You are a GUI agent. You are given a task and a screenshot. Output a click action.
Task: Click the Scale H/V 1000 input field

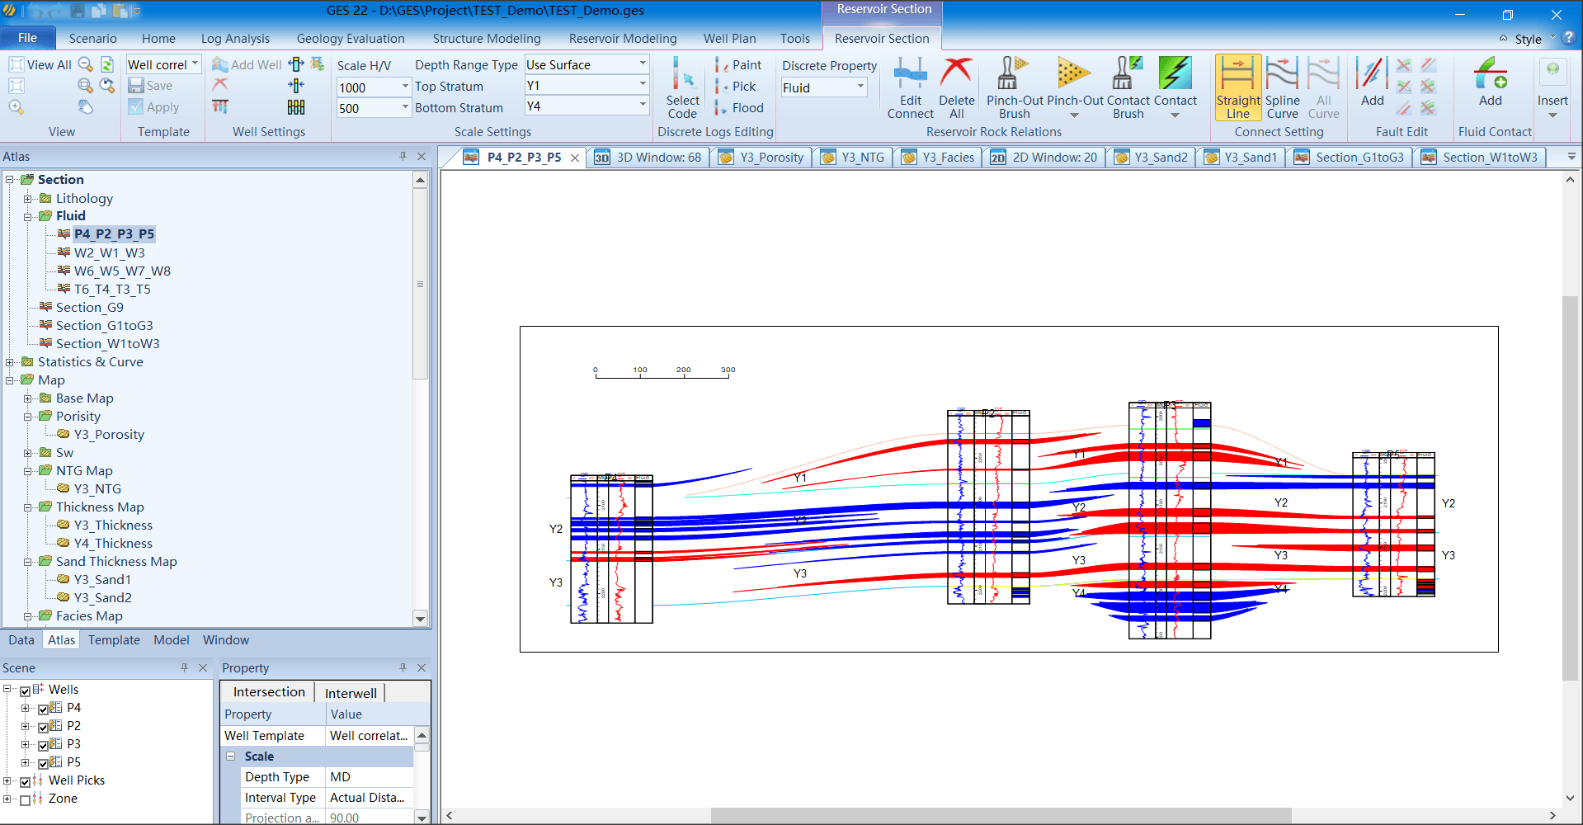pyautogui.click(x=374, y=87)
